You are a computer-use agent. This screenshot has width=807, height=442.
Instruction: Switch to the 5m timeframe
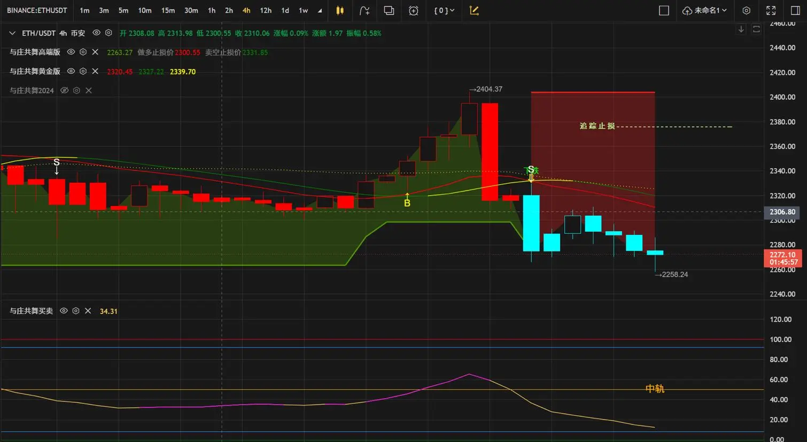click(x=123, y=11)
